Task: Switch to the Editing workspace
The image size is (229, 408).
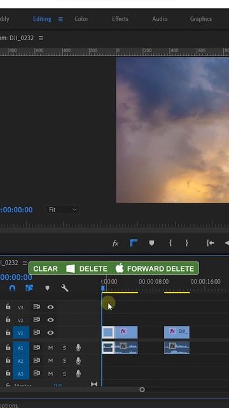Action: pyautogui.click(x=42, y=19)
